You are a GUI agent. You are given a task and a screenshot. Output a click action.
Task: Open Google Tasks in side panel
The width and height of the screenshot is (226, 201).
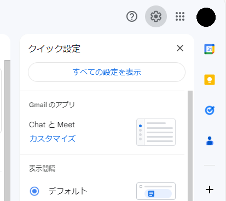tap(210, 110)
